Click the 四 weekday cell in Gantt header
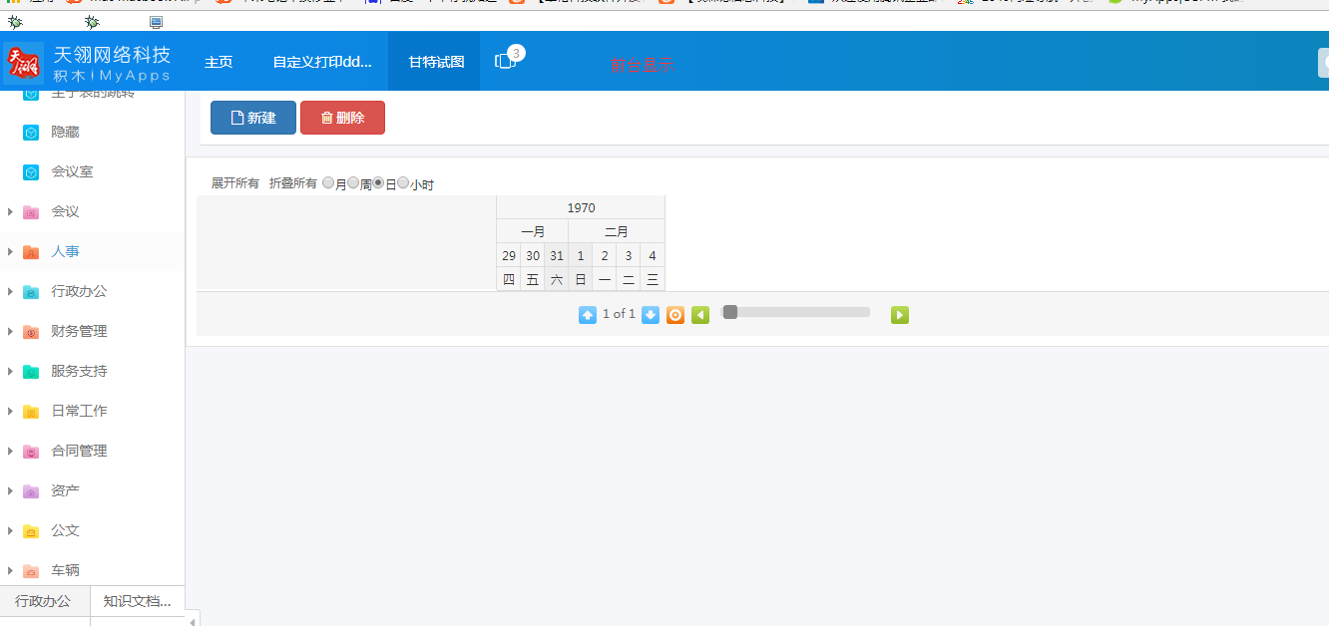This screenshot has height=626, width=1329. (509, 279)
